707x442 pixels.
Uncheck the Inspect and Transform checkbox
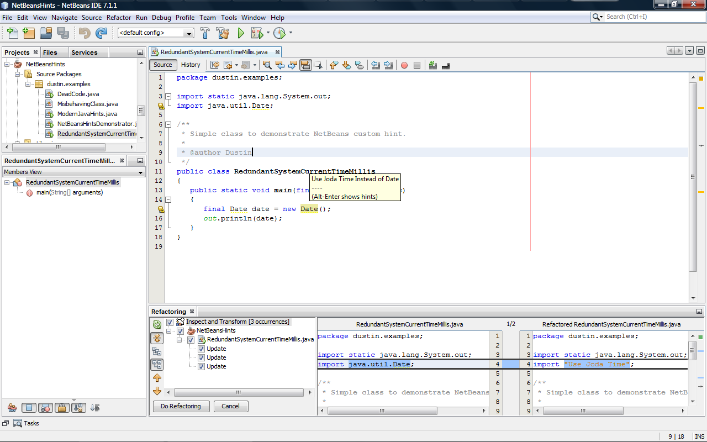click(170, 322)
